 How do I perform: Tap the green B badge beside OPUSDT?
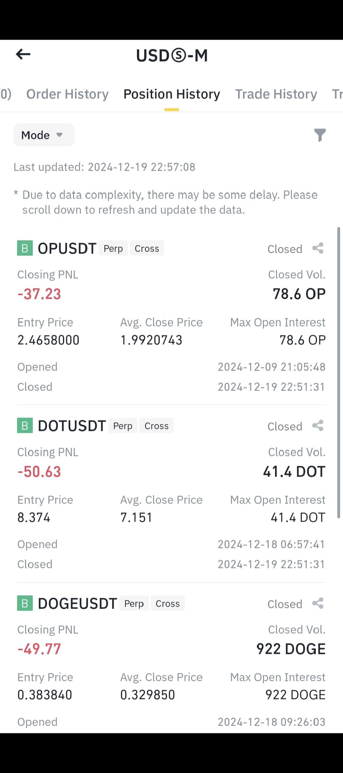click(25, 248)
